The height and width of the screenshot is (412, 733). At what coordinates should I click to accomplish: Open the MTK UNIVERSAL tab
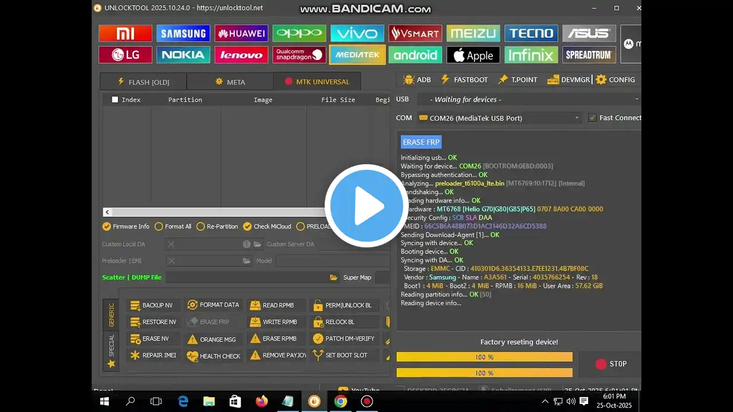point(317,82)
